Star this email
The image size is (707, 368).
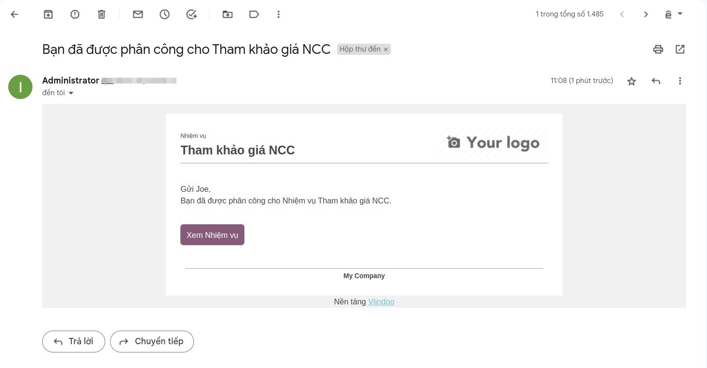tap(631, 81)
